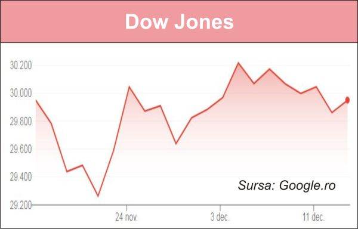Click the tick mark above 11 dec.
This screenshot has height=229, width=358.
[314, 208]
